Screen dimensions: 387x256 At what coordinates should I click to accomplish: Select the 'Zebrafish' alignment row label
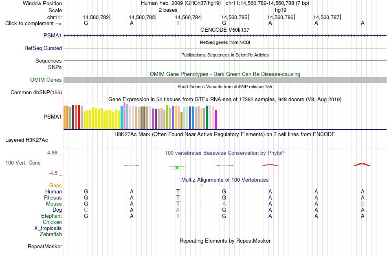tap(51, 234)
